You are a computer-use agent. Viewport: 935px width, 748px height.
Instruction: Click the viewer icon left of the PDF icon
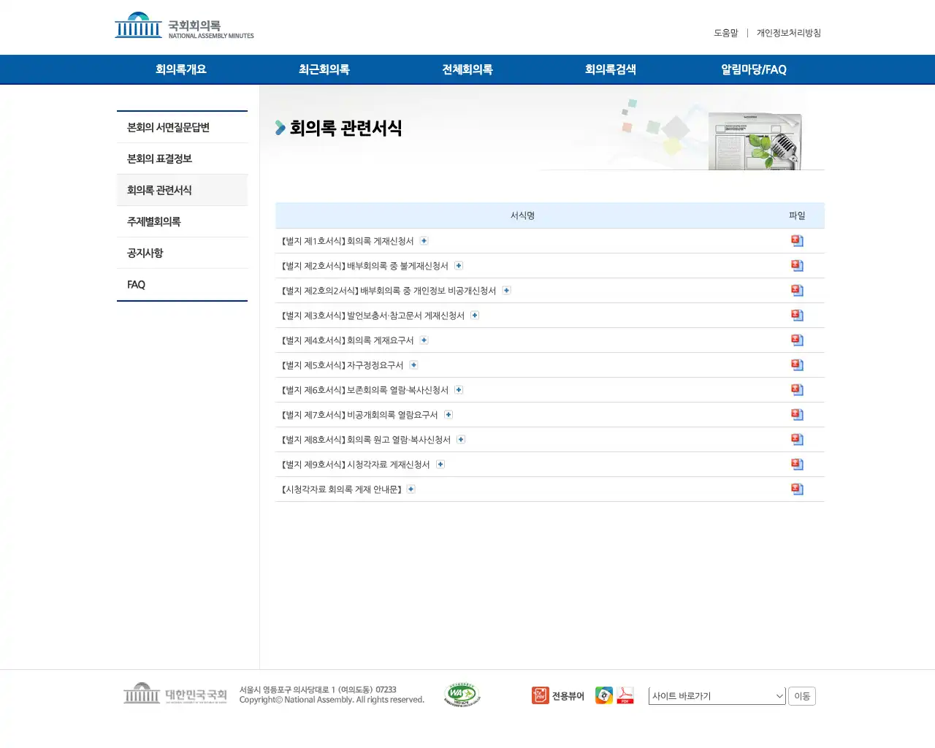pyautogui.click(x=604, y=695)
